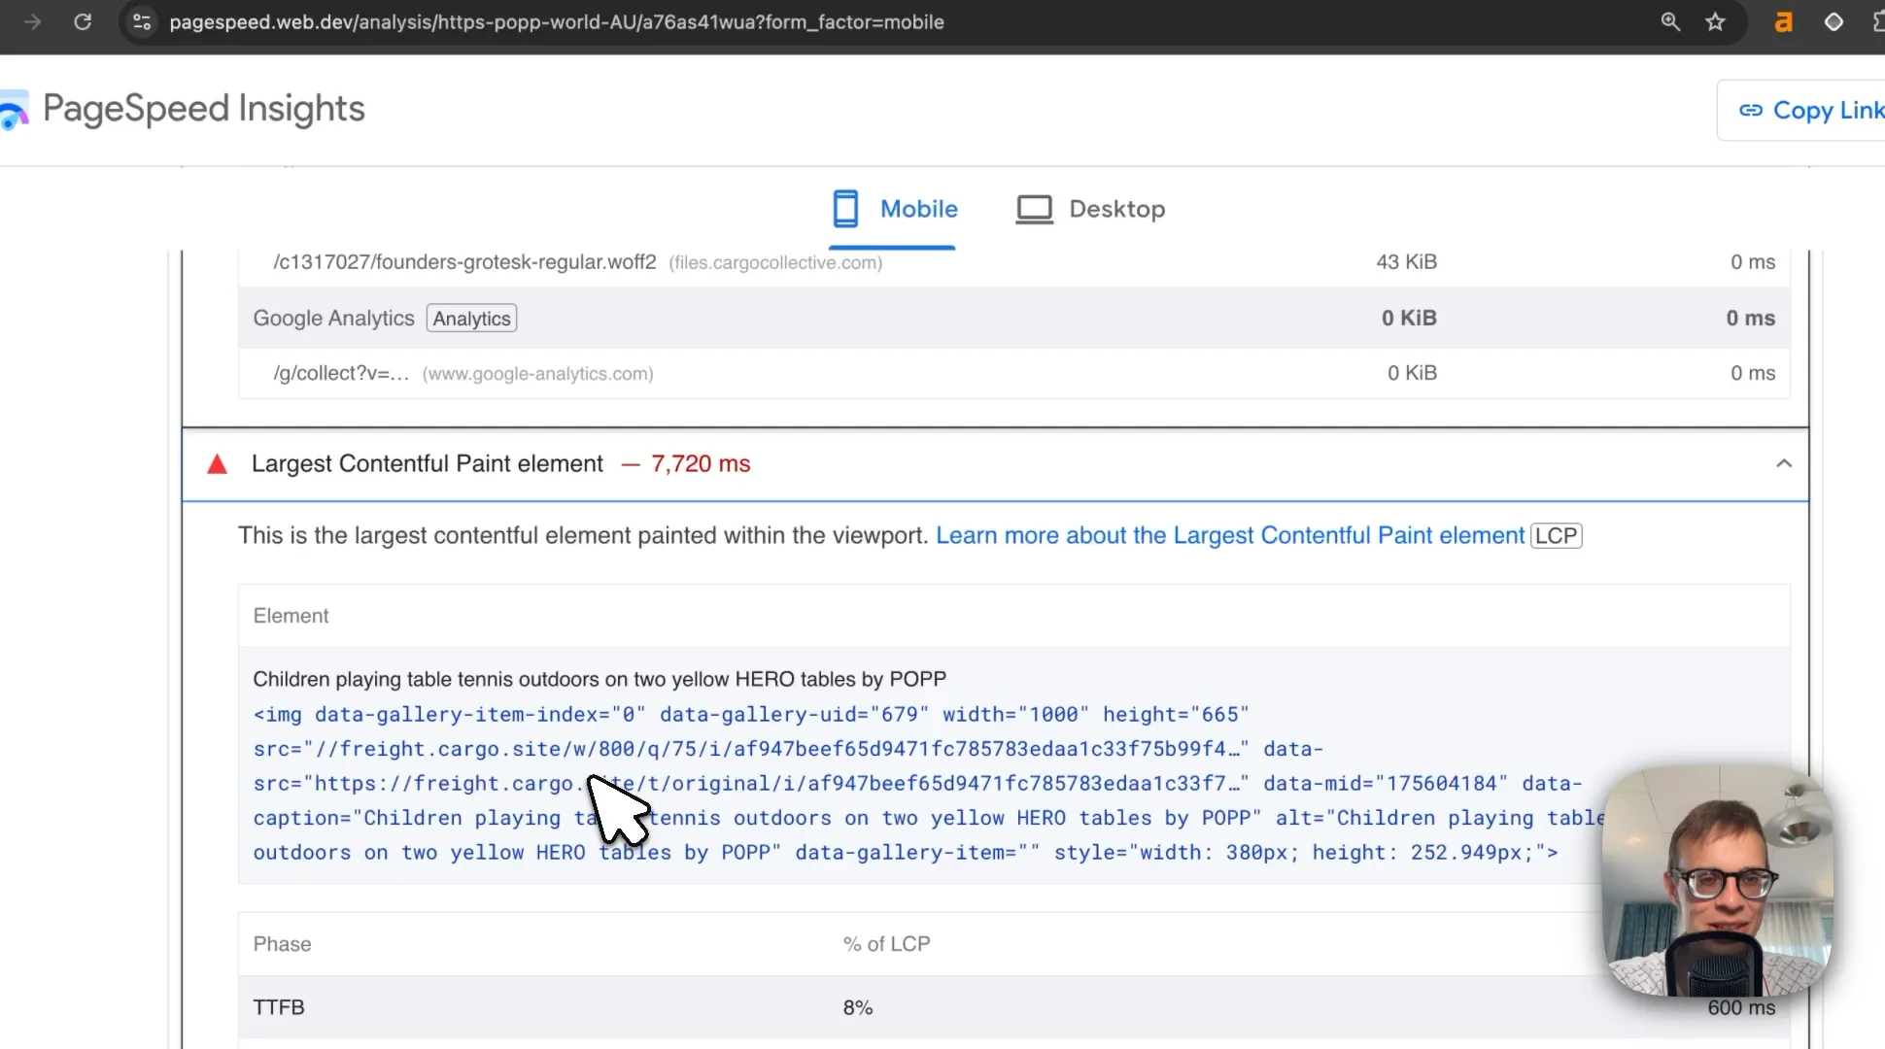Click the www.google-analytics.com domain text
This screenshot has width=1885, height=1049.
click(537, 374)
